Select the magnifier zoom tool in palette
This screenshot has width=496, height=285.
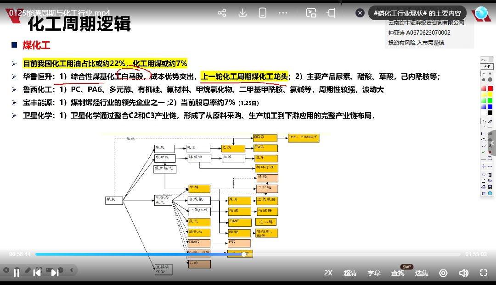490,158
